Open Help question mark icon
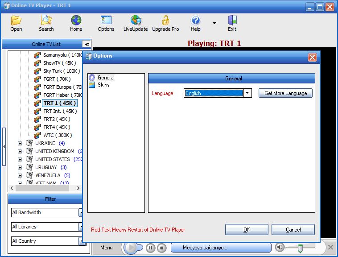The height and width of the screenshot is (257, 338). tap(195, 20)
